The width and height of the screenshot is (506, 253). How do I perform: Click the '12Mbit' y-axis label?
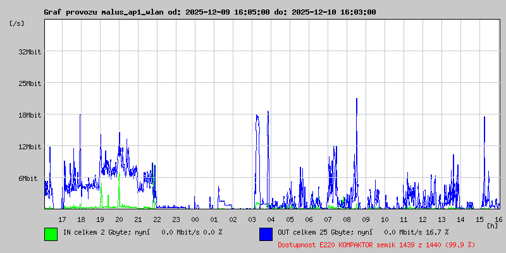(x=30, y=147)
